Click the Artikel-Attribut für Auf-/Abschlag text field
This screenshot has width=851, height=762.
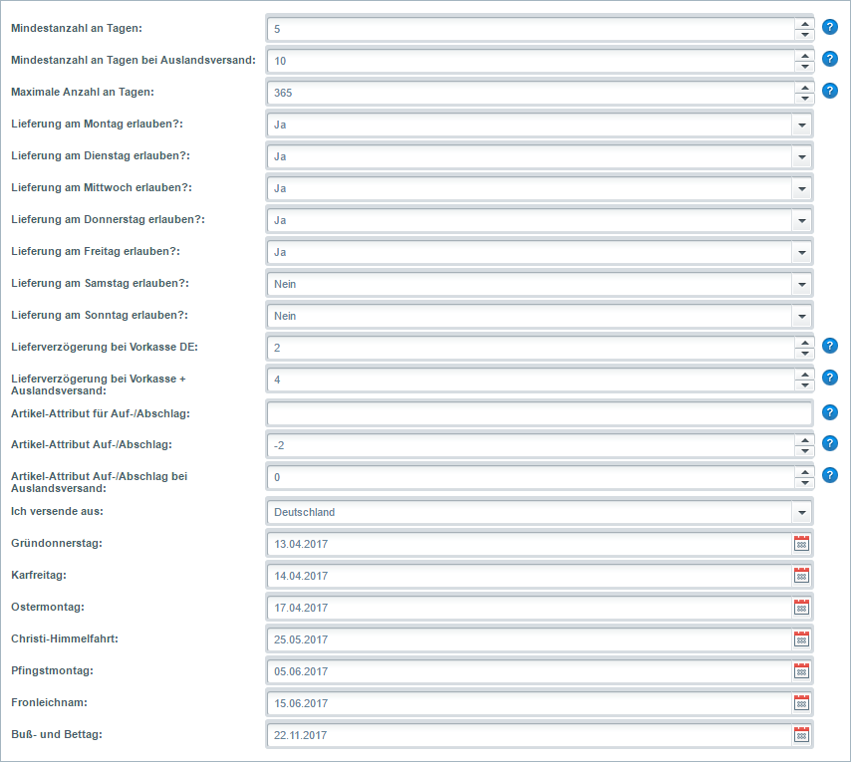[538, 412]
